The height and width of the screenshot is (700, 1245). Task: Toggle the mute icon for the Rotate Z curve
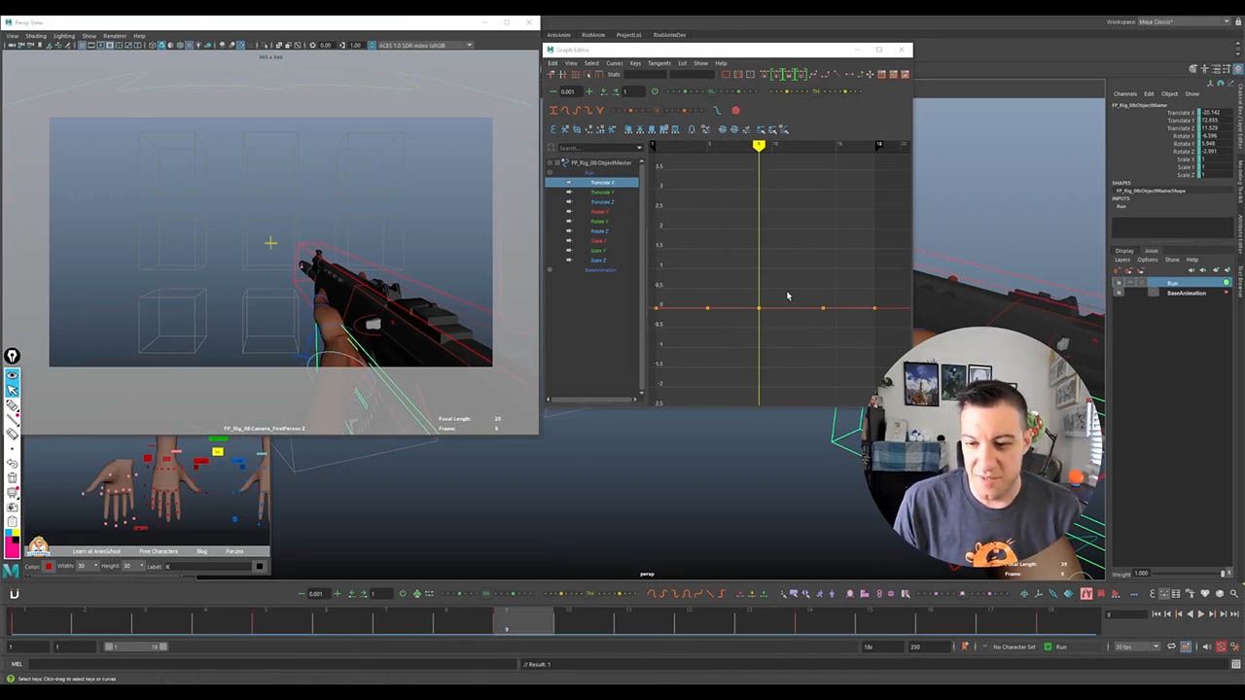click(569, 231)
